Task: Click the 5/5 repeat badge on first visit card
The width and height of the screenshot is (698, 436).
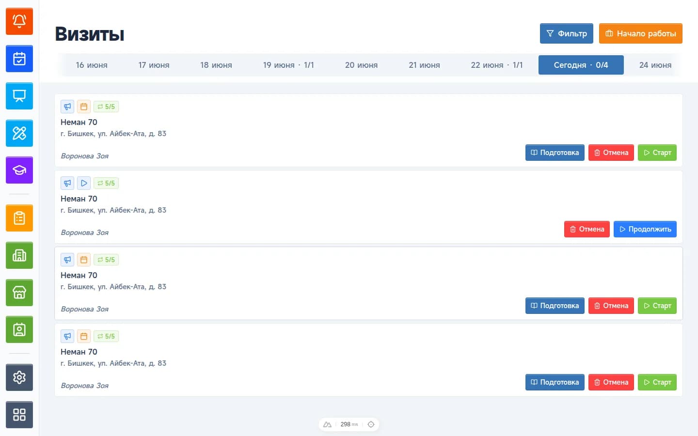Action: [x=106, y=107]
